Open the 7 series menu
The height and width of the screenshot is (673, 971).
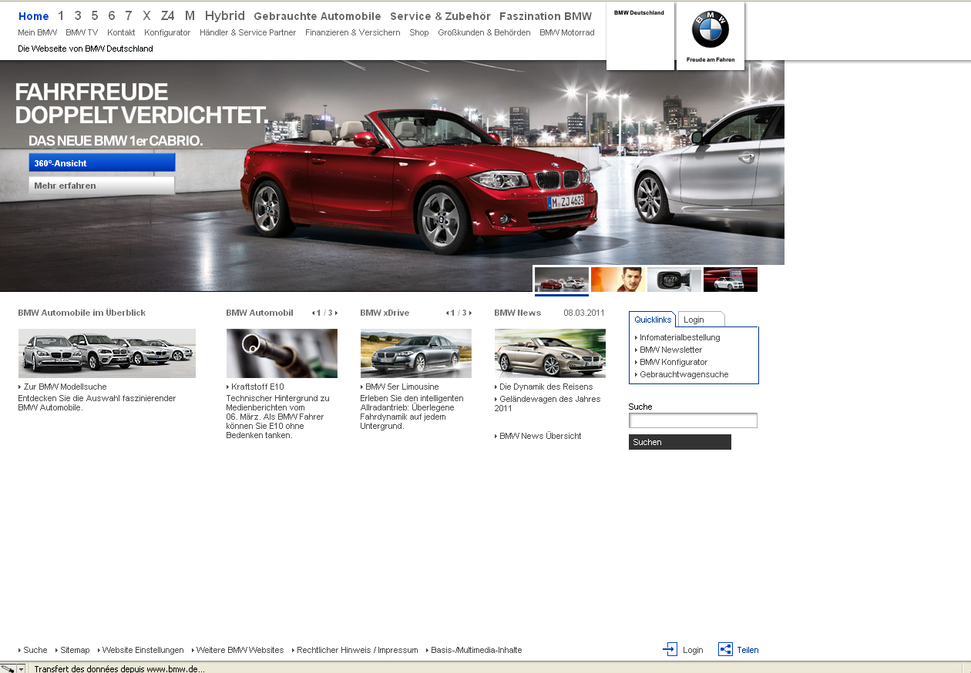129,16
